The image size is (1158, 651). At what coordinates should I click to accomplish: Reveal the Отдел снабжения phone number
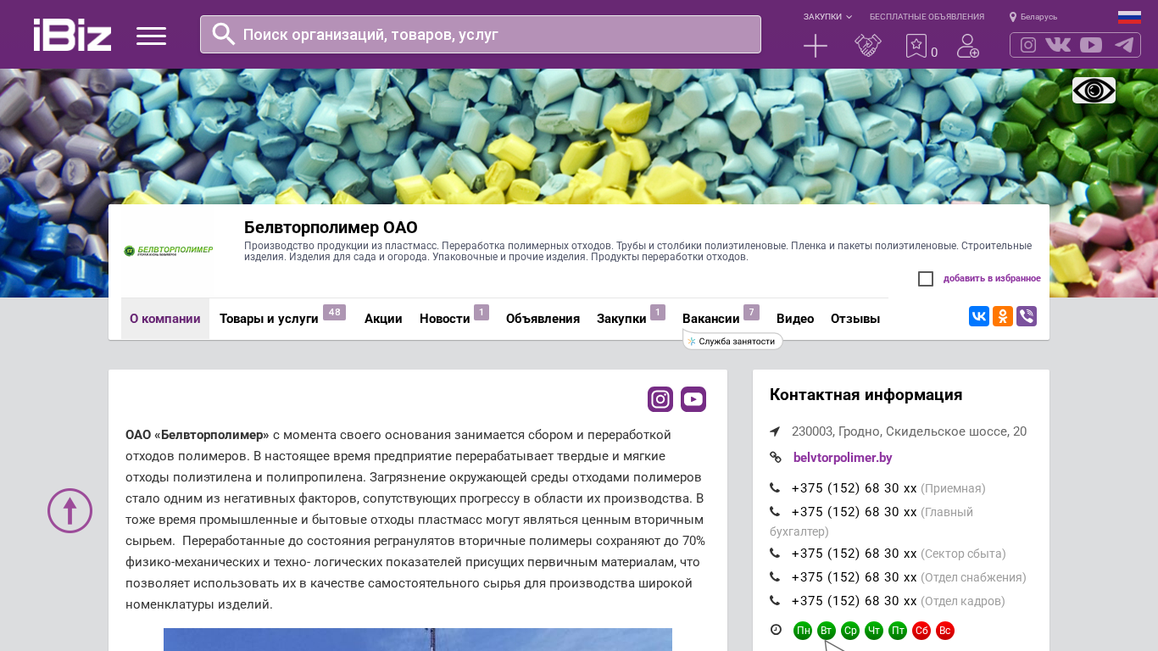pos(855,577)
